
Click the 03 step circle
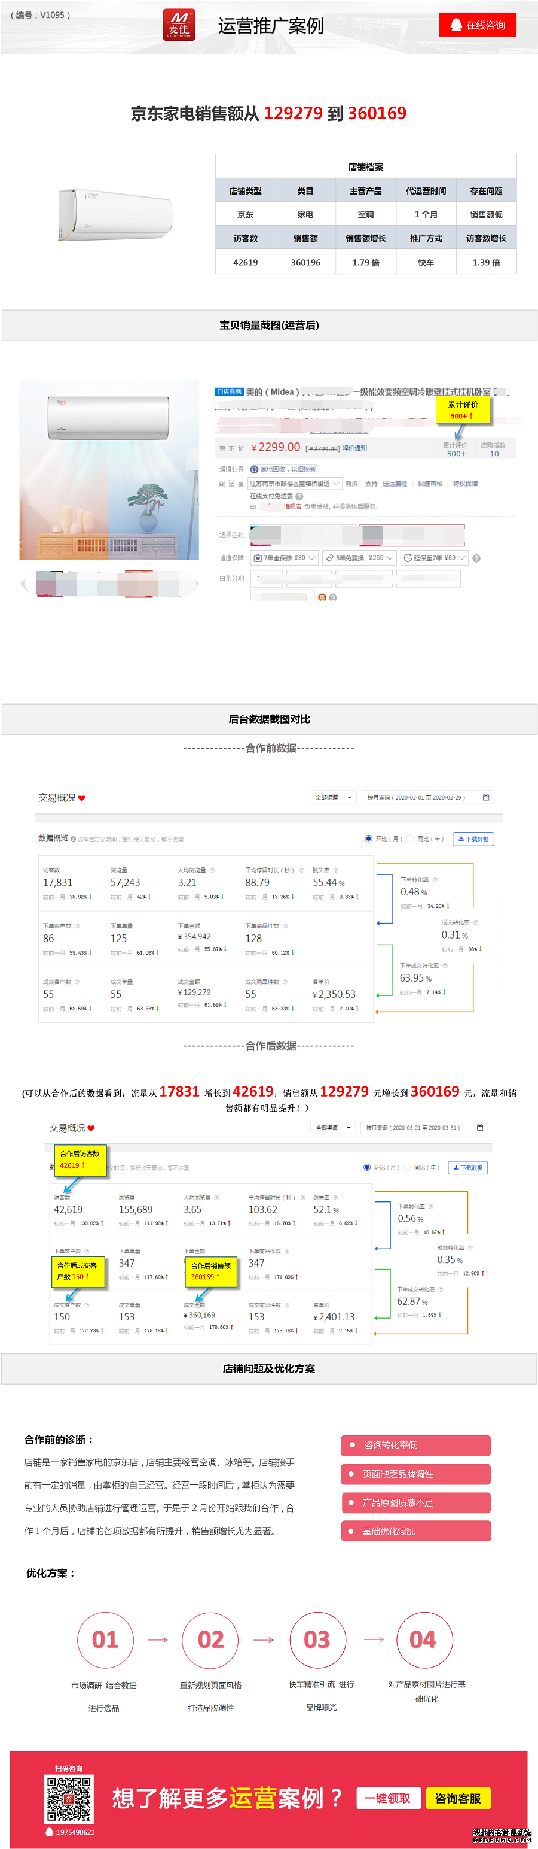pyautogui.click(x=317, y=1640)
